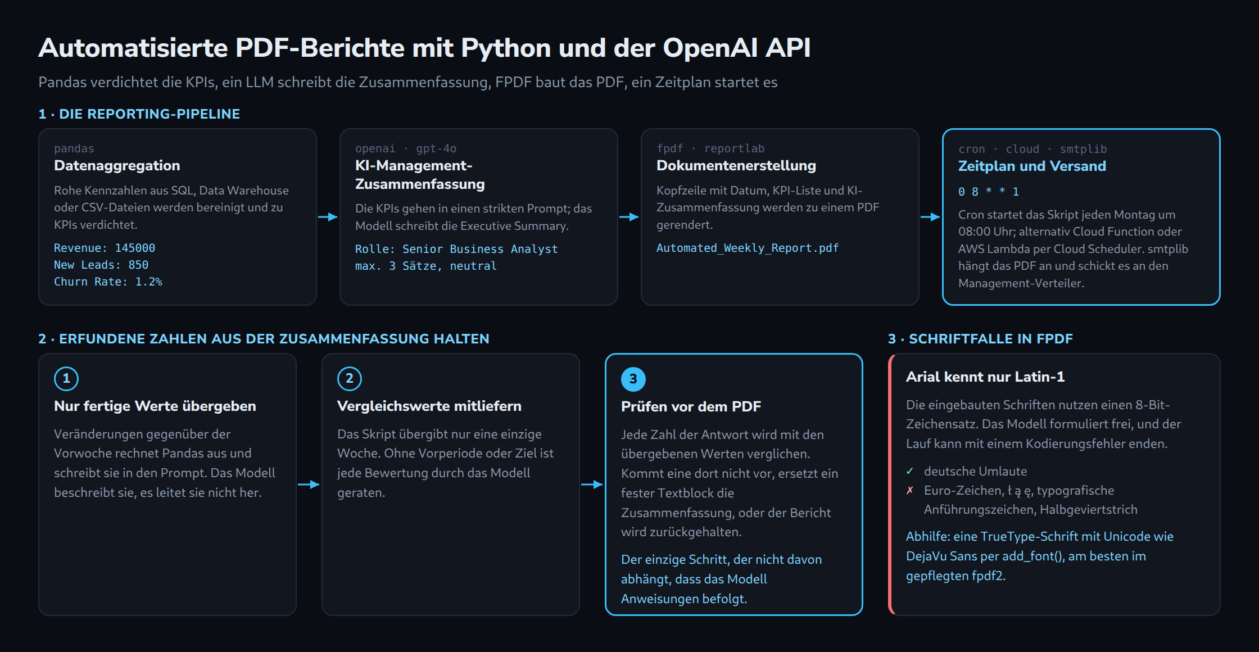Click the main title Automatisierte PDF-Berichte

(424, 48)
